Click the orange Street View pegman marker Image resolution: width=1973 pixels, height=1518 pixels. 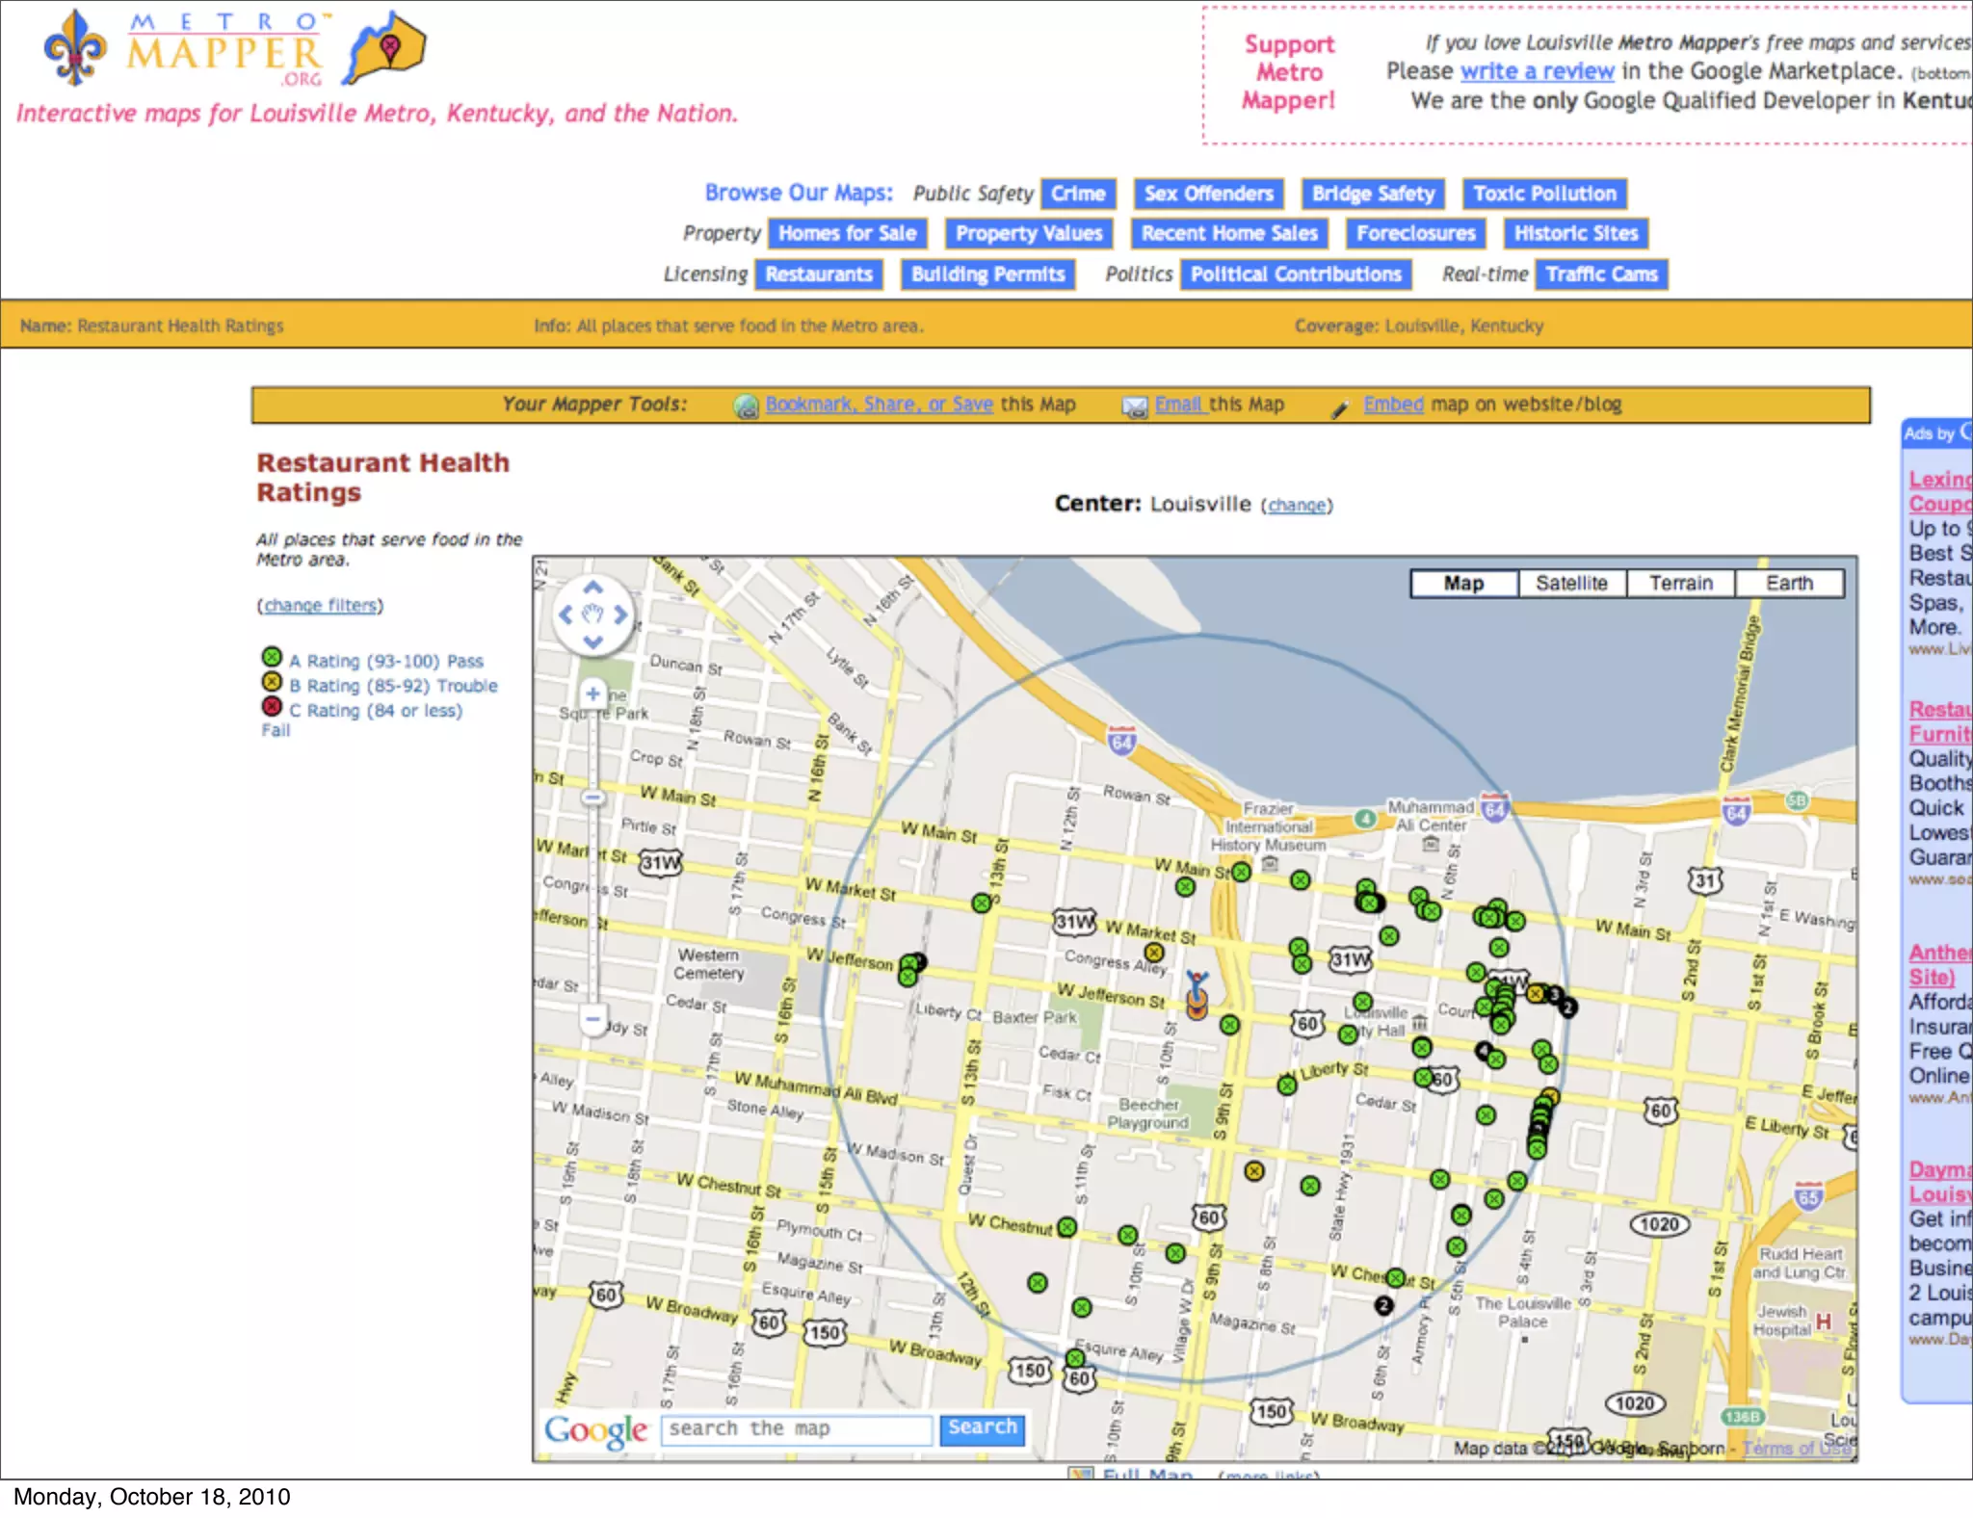[1197, 997]
